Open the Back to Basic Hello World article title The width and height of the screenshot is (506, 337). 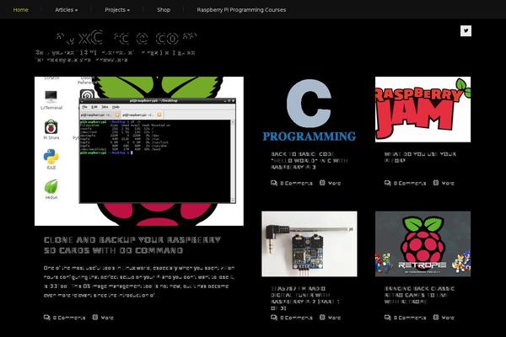tap(310, 161)
